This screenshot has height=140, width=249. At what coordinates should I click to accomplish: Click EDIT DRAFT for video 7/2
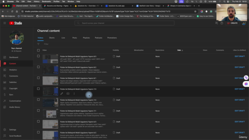pyautogui.click(x=240, y=100)
